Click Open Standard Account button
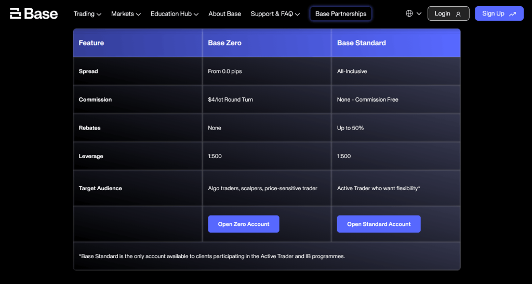Image resolution: width=532 pixels, height=284 pixels. (379, 224)
